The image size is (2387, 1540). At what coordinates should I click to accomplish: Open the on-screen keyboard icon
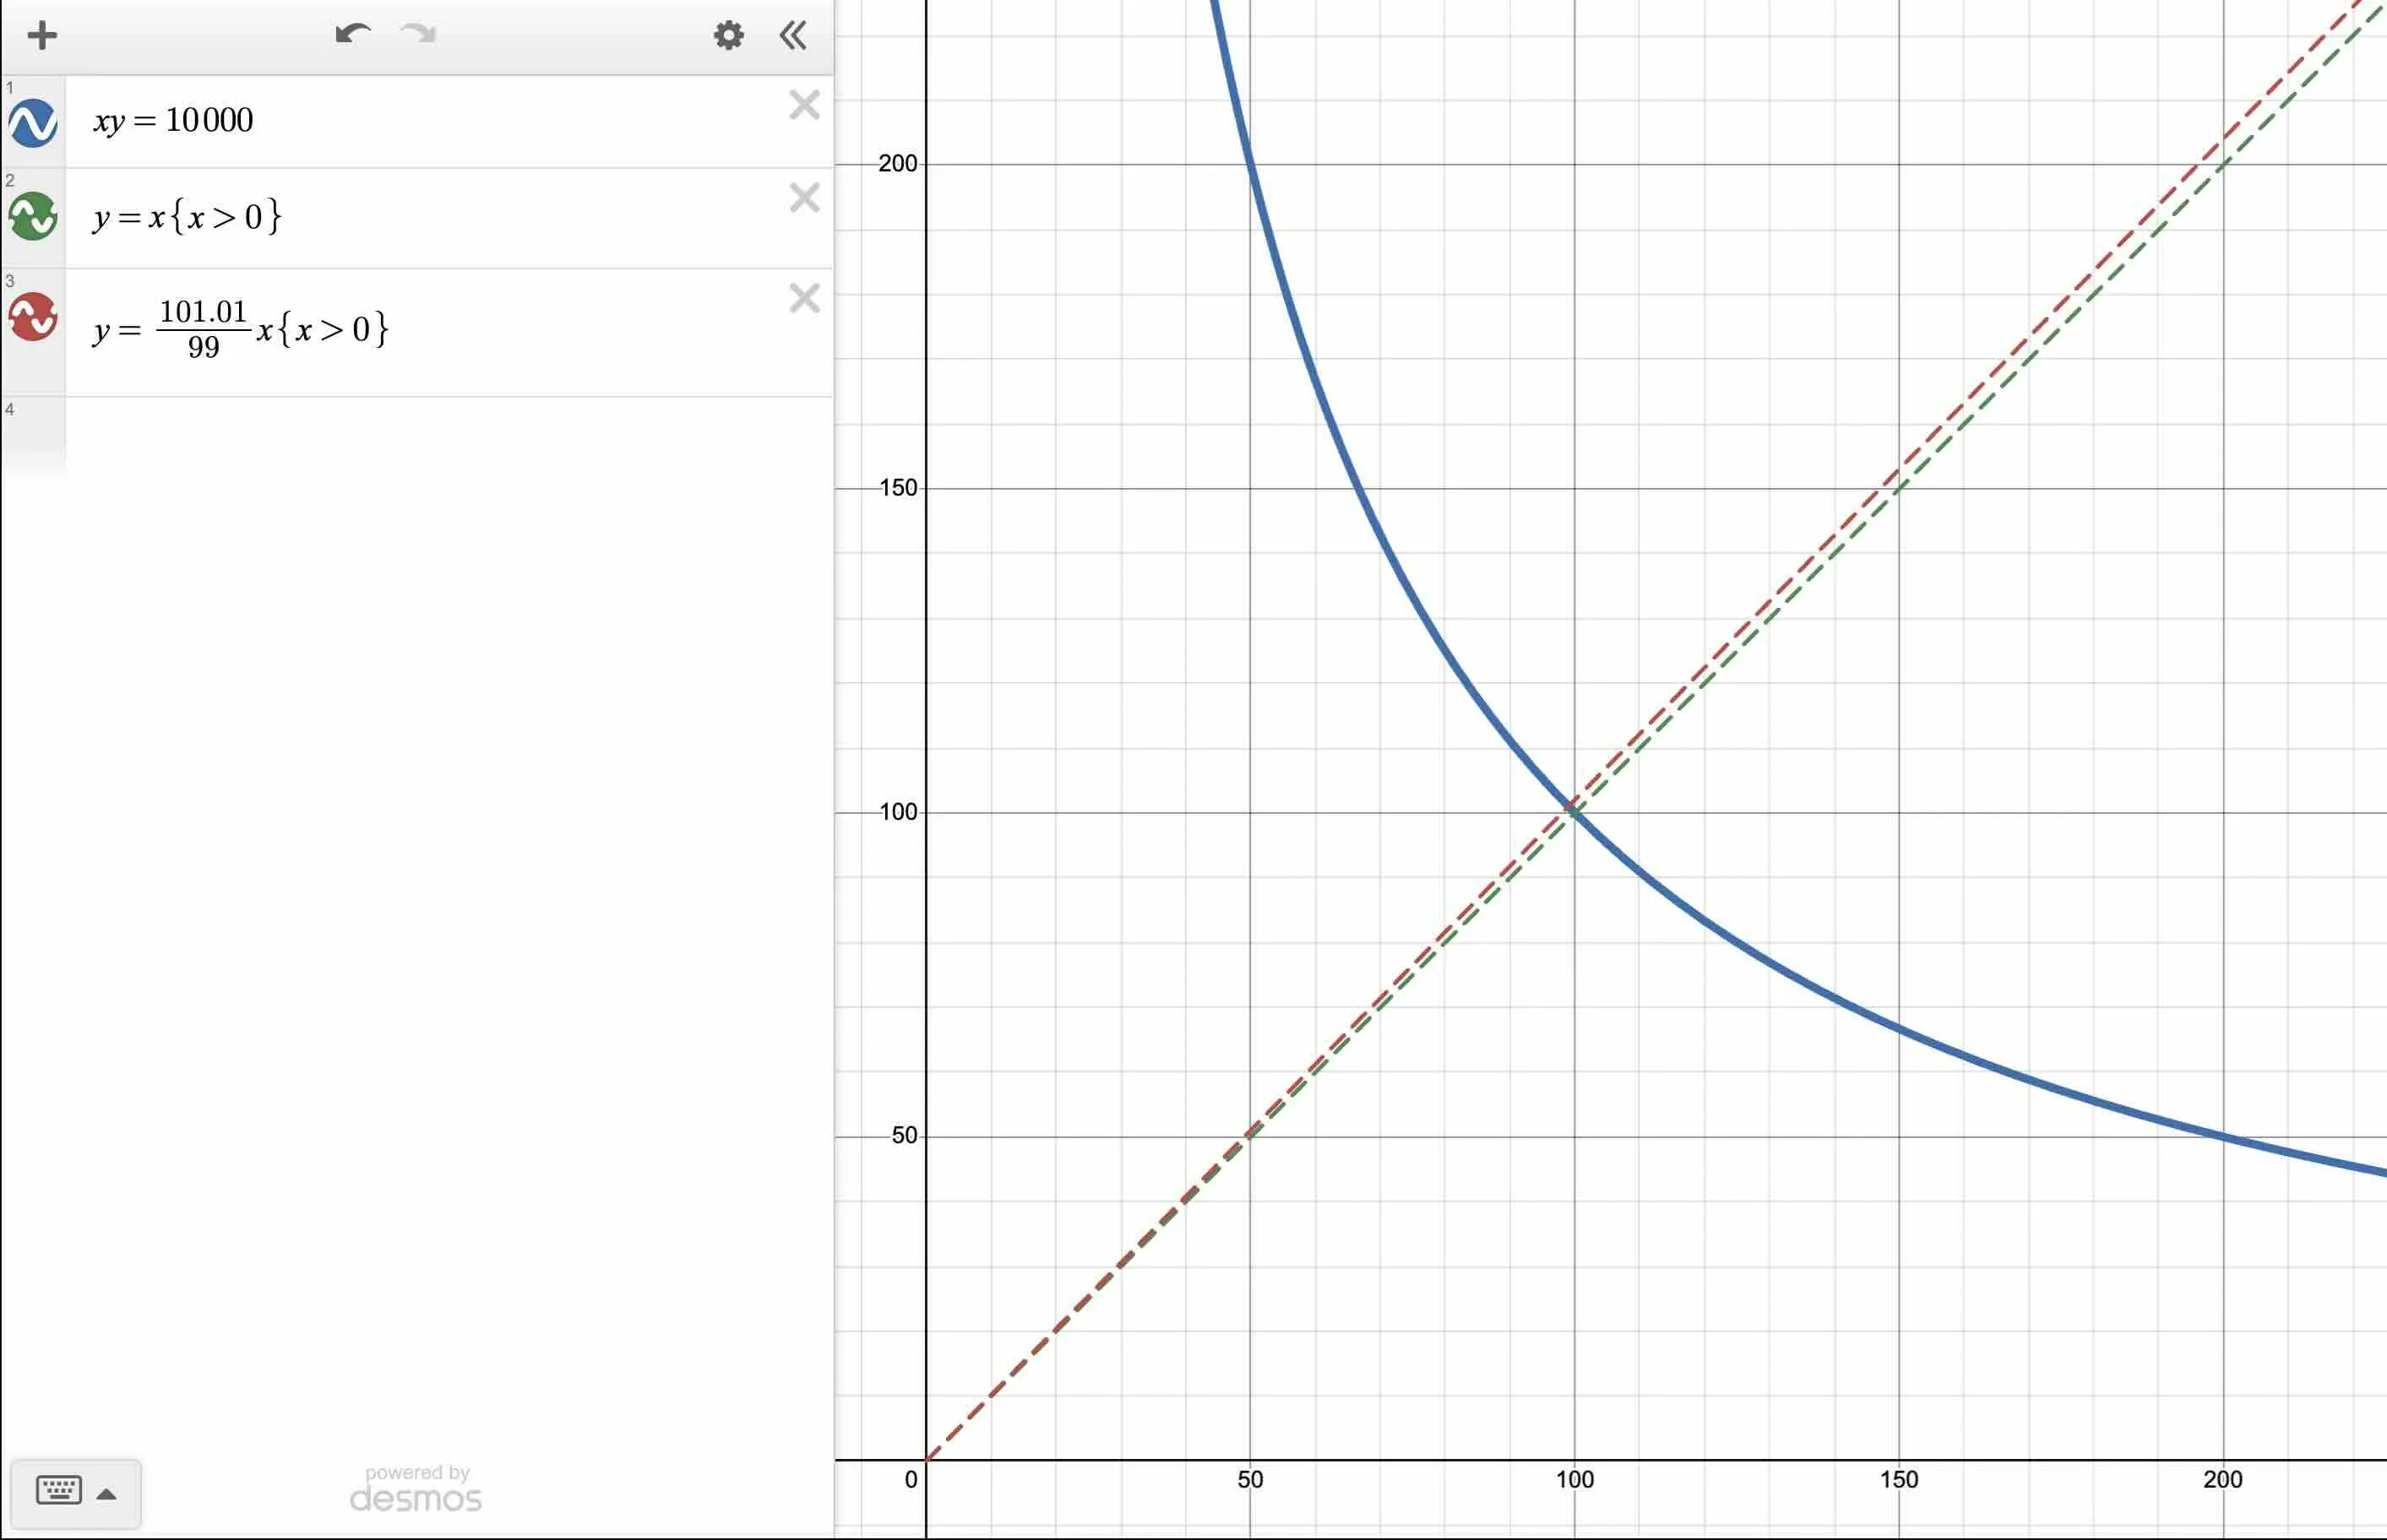pyautogui.click(x=60, y=1489)
